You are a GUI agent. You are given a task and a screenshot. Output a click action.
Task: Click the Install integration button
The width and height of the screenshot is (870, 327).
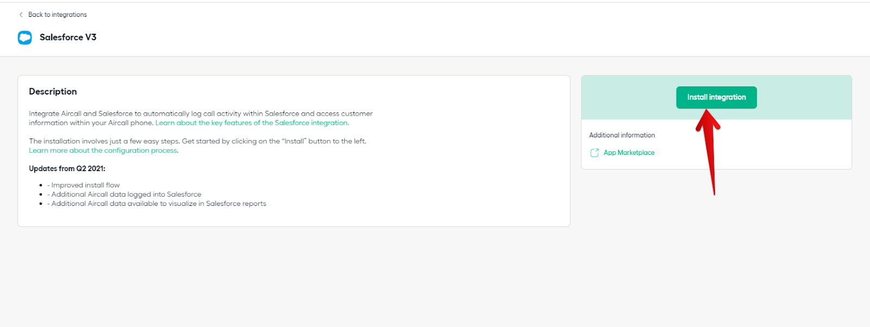click(x=716, y=97)
